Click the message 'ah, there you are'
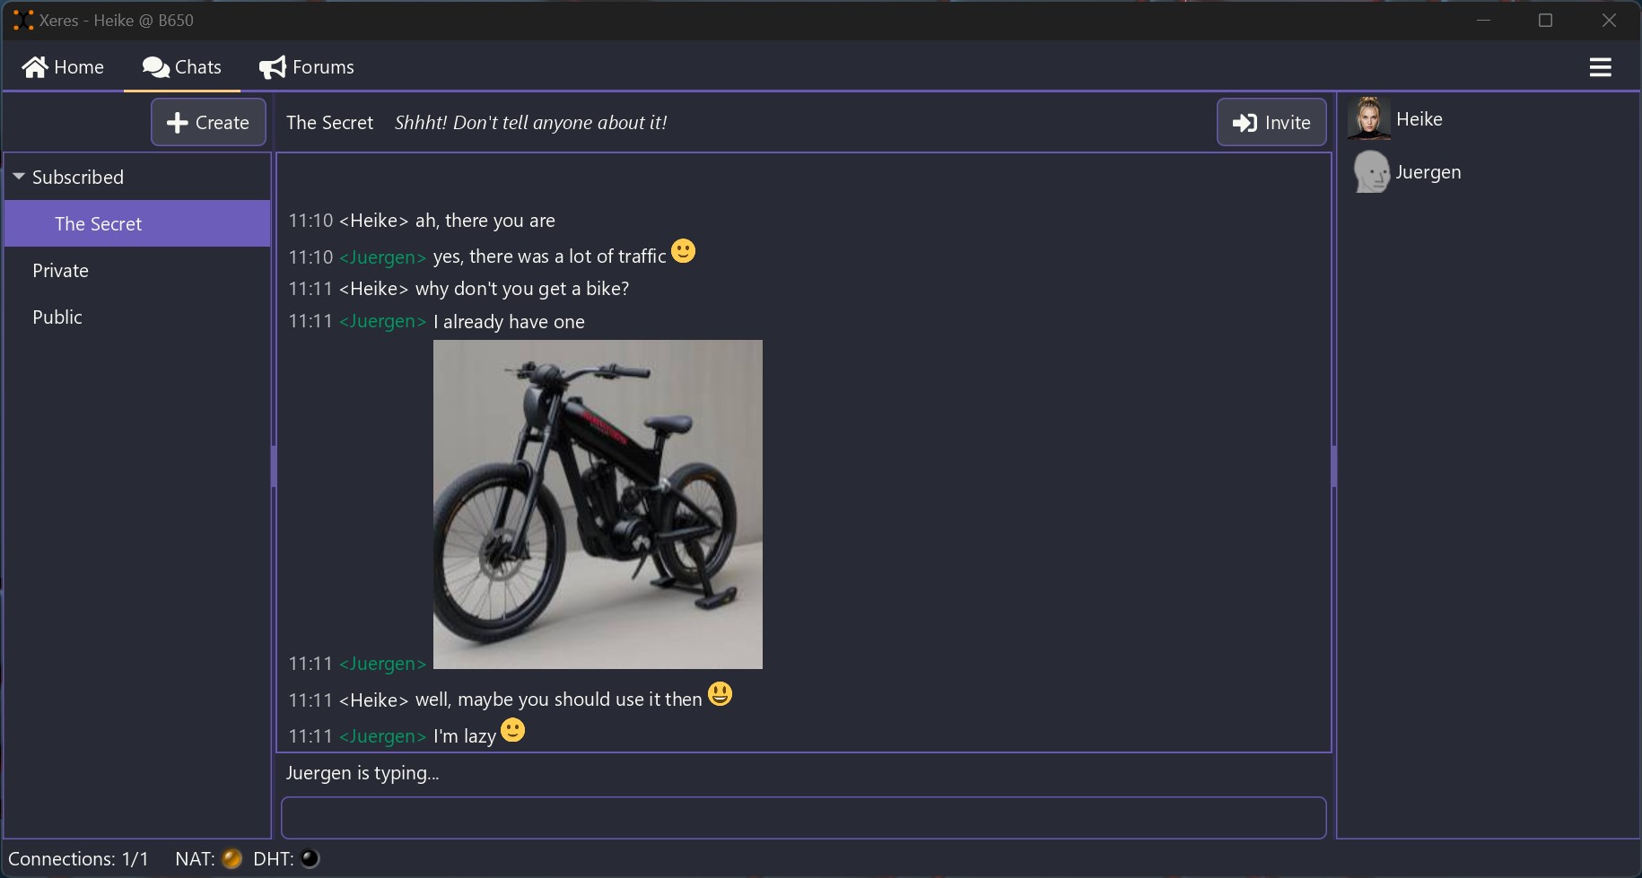1642x878 pixels. point(485,221)
